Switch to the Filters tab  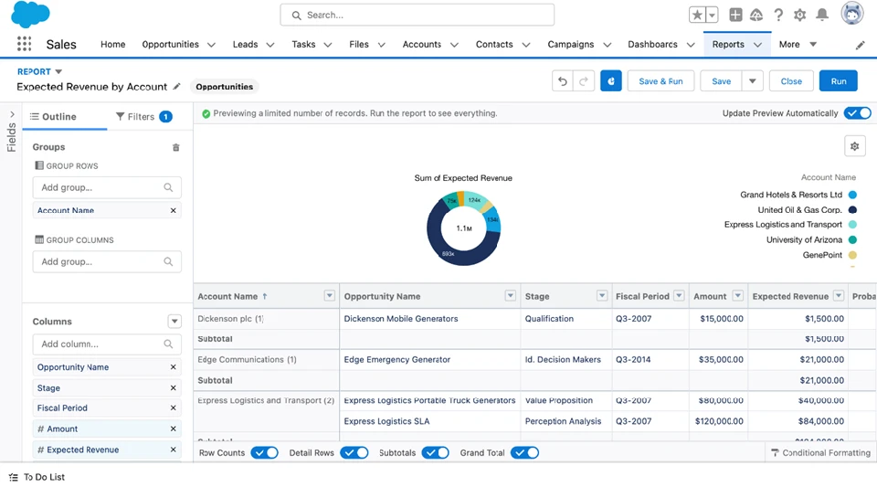coord(143,116)
